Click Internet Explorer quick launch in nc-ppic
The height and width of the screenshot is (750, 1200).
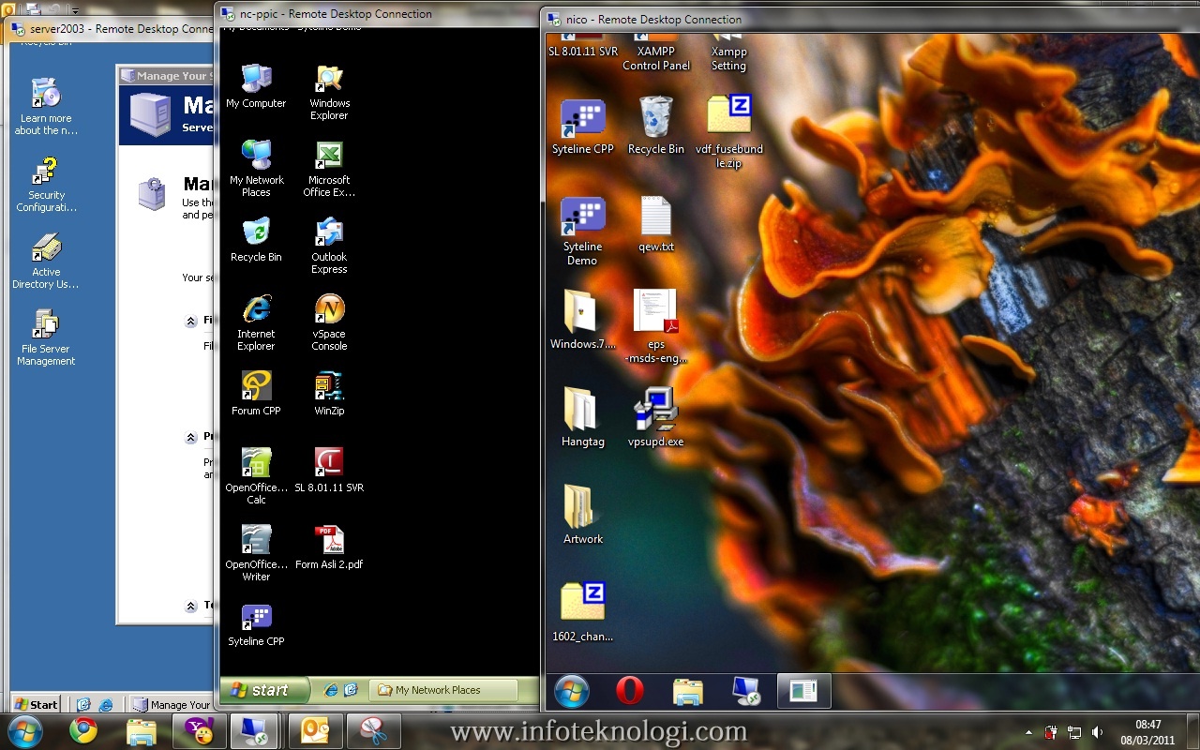pos(330,690)
